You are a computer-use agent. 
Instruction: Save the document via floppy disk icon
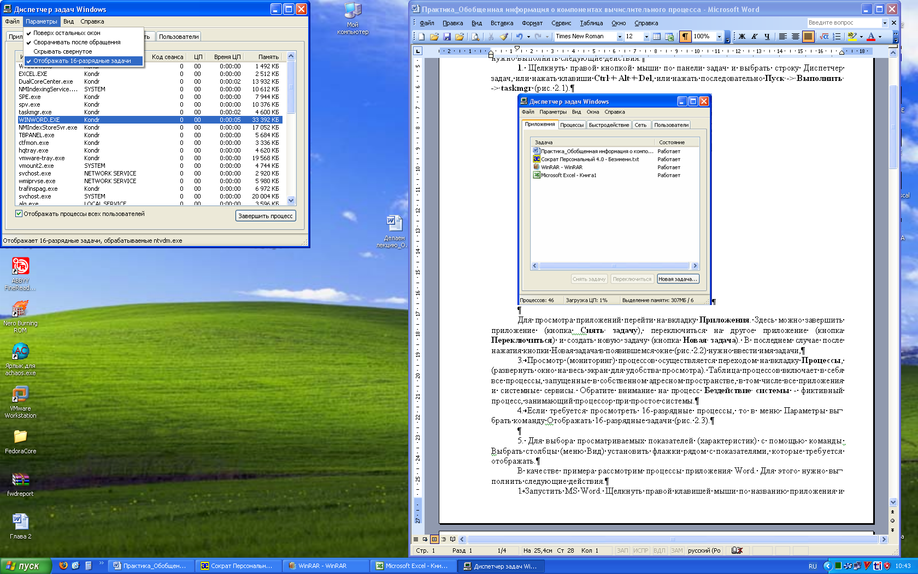coord(447,37)
